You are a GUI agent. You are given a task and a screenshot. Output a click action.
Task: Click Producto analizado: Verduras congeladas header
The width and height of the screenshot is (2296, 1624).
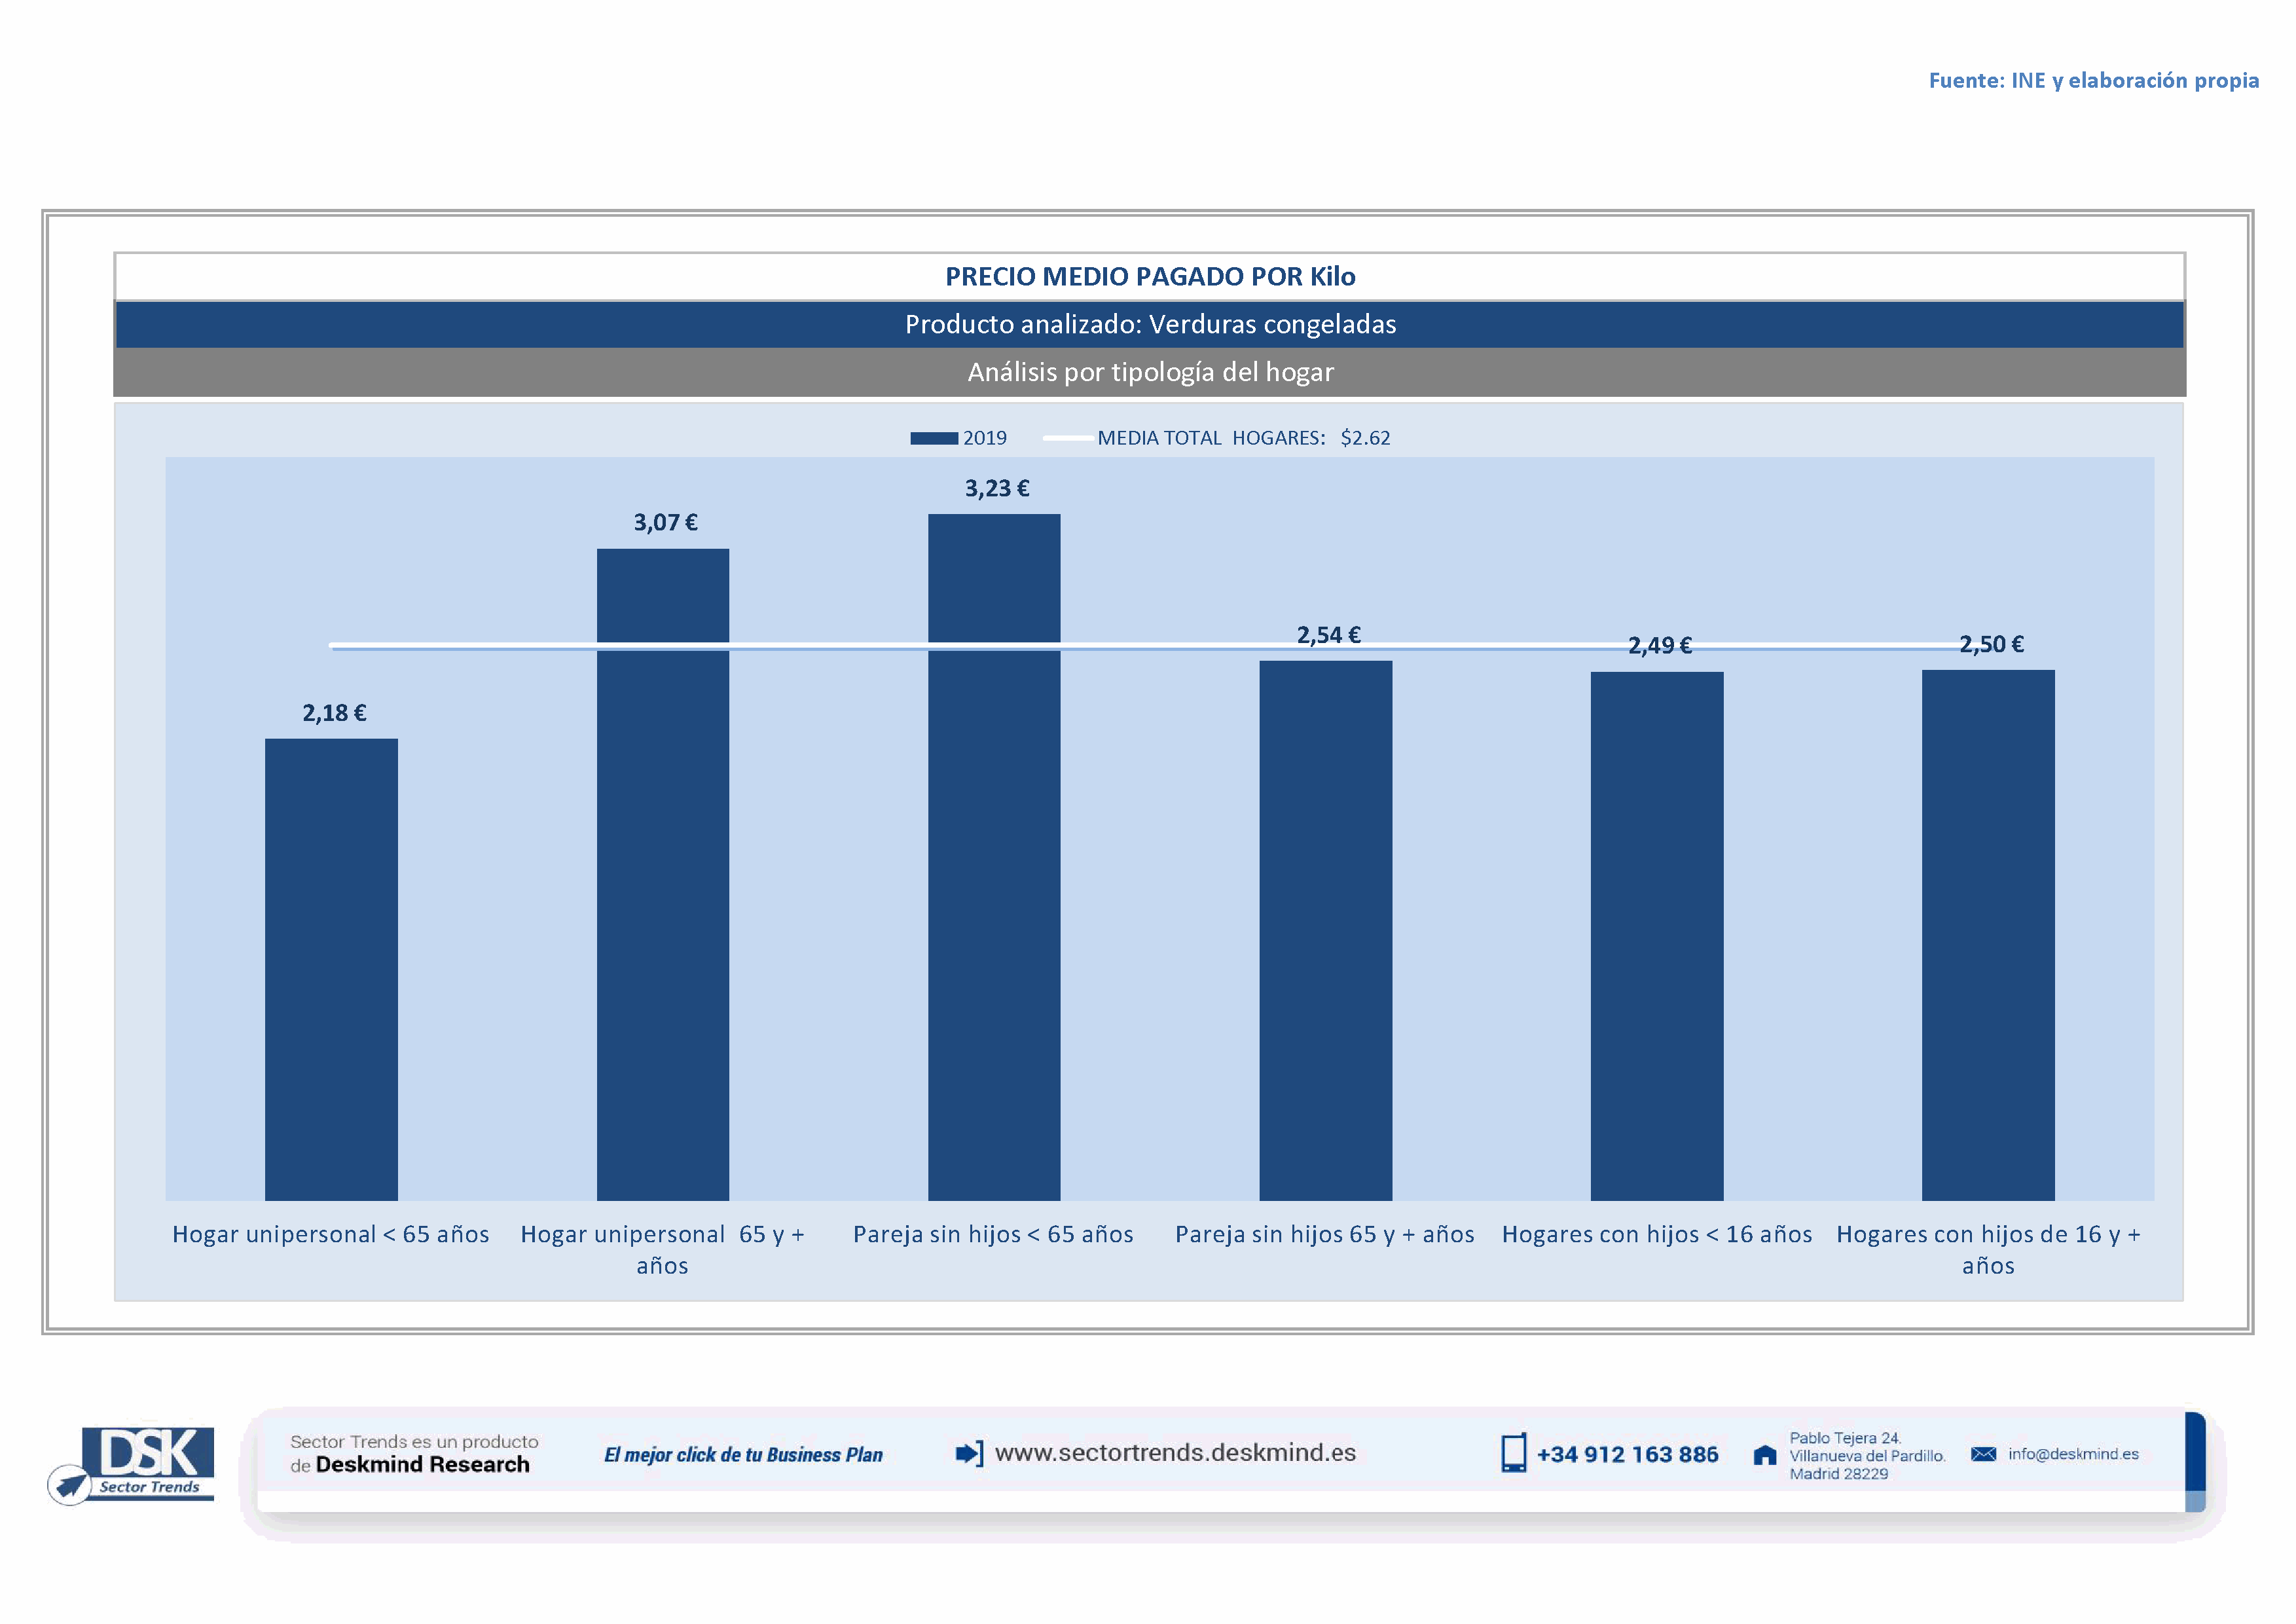pyautogui.click(x=1150, y=325)
